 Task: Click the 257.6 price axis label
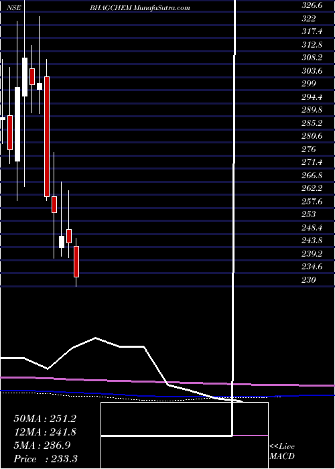[312, 202]
